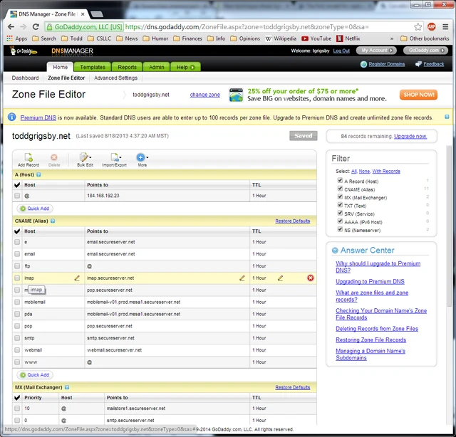Open the Help tab dropdown

[x=185, y=67]
